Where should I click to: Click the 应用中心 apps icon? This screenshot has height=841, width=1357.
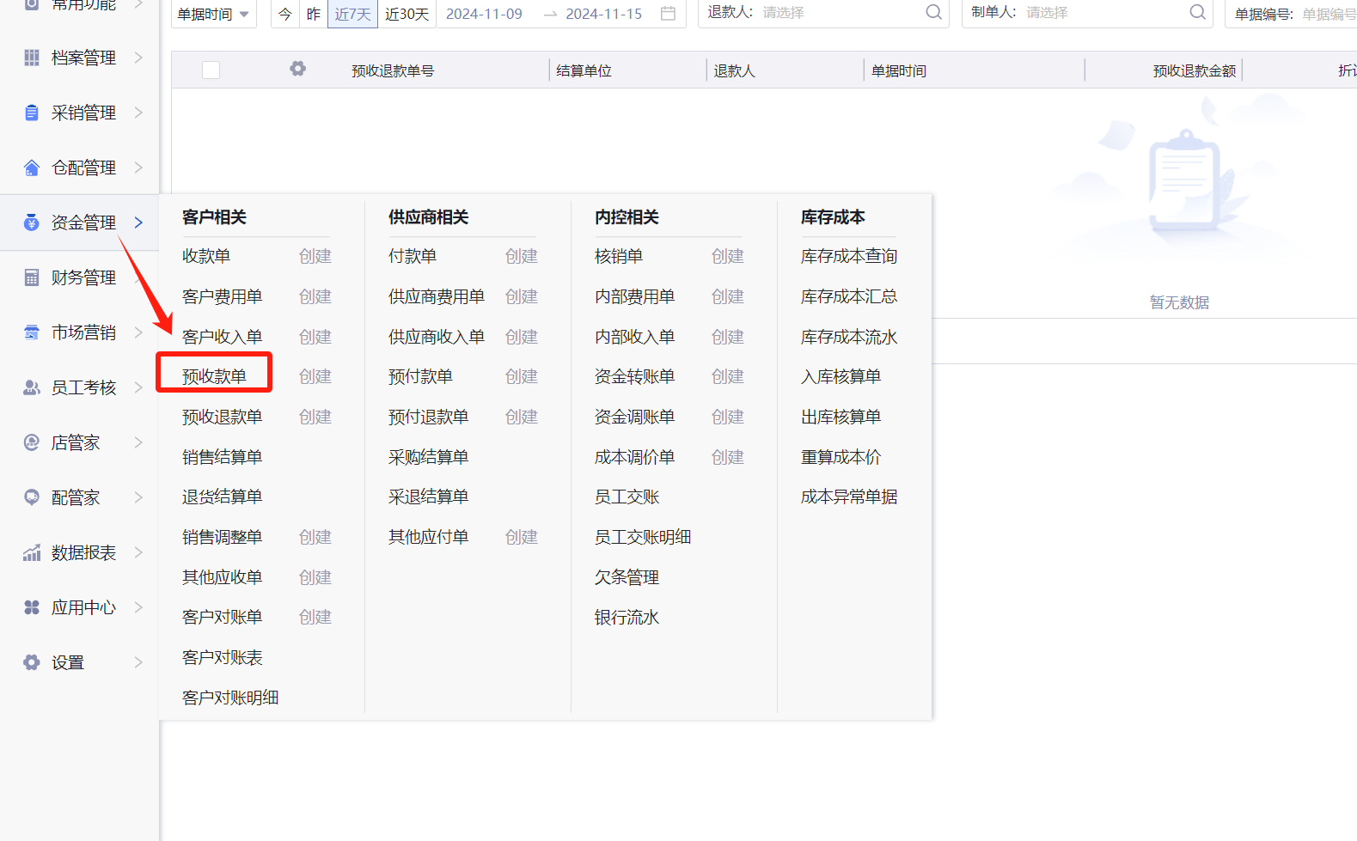32,607
